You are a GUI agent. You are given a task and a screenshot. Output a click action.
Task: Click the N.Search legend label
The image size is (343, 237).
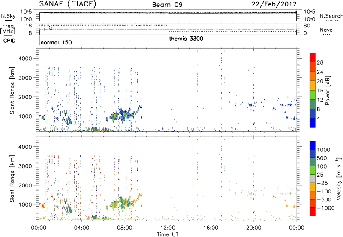331,16
